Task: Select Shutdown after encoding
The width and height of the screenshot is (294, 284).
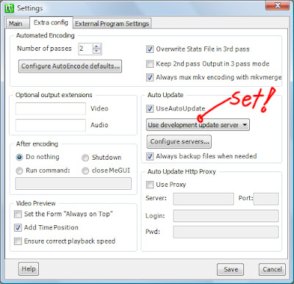Action: (85, 157)
